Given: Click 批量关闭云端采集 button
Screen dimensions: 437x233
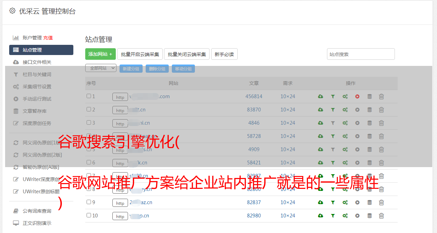Looking at the screenshot, I should [187, 54].
